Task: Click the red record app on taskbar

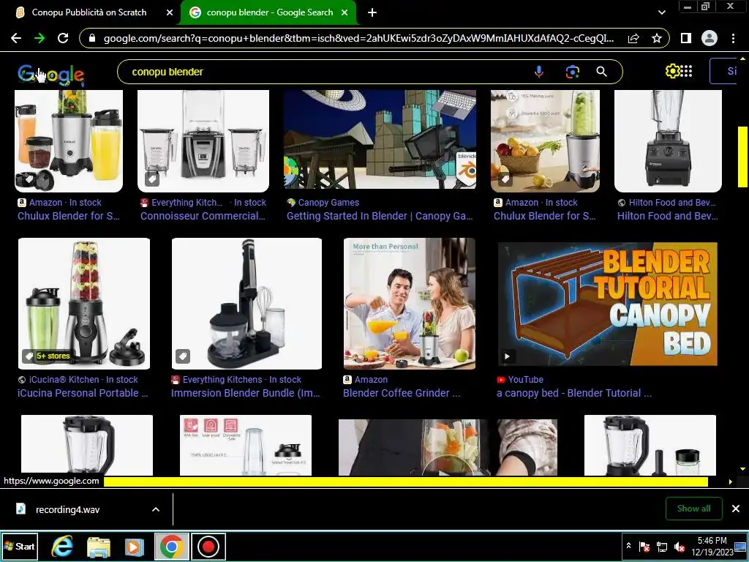Action: (208, 546)
